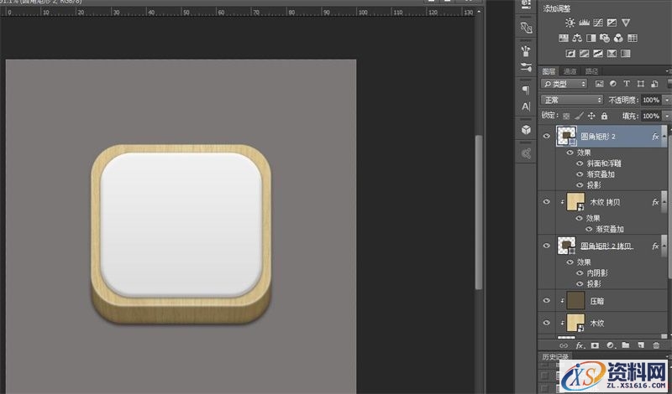The image size is (672, 394).
Task: Click the fx button on 木纹 拷贝 layer
Action: (x=655, y=202)
